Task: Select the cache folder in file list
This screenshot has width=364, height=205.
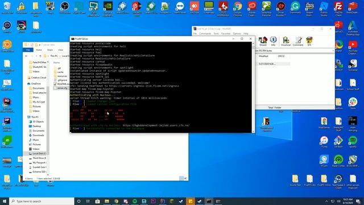Action: (x=59, y=72)
